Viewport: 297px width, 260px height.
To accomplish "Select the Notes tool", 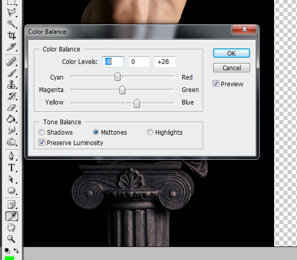I will click(x=11, y=204).
